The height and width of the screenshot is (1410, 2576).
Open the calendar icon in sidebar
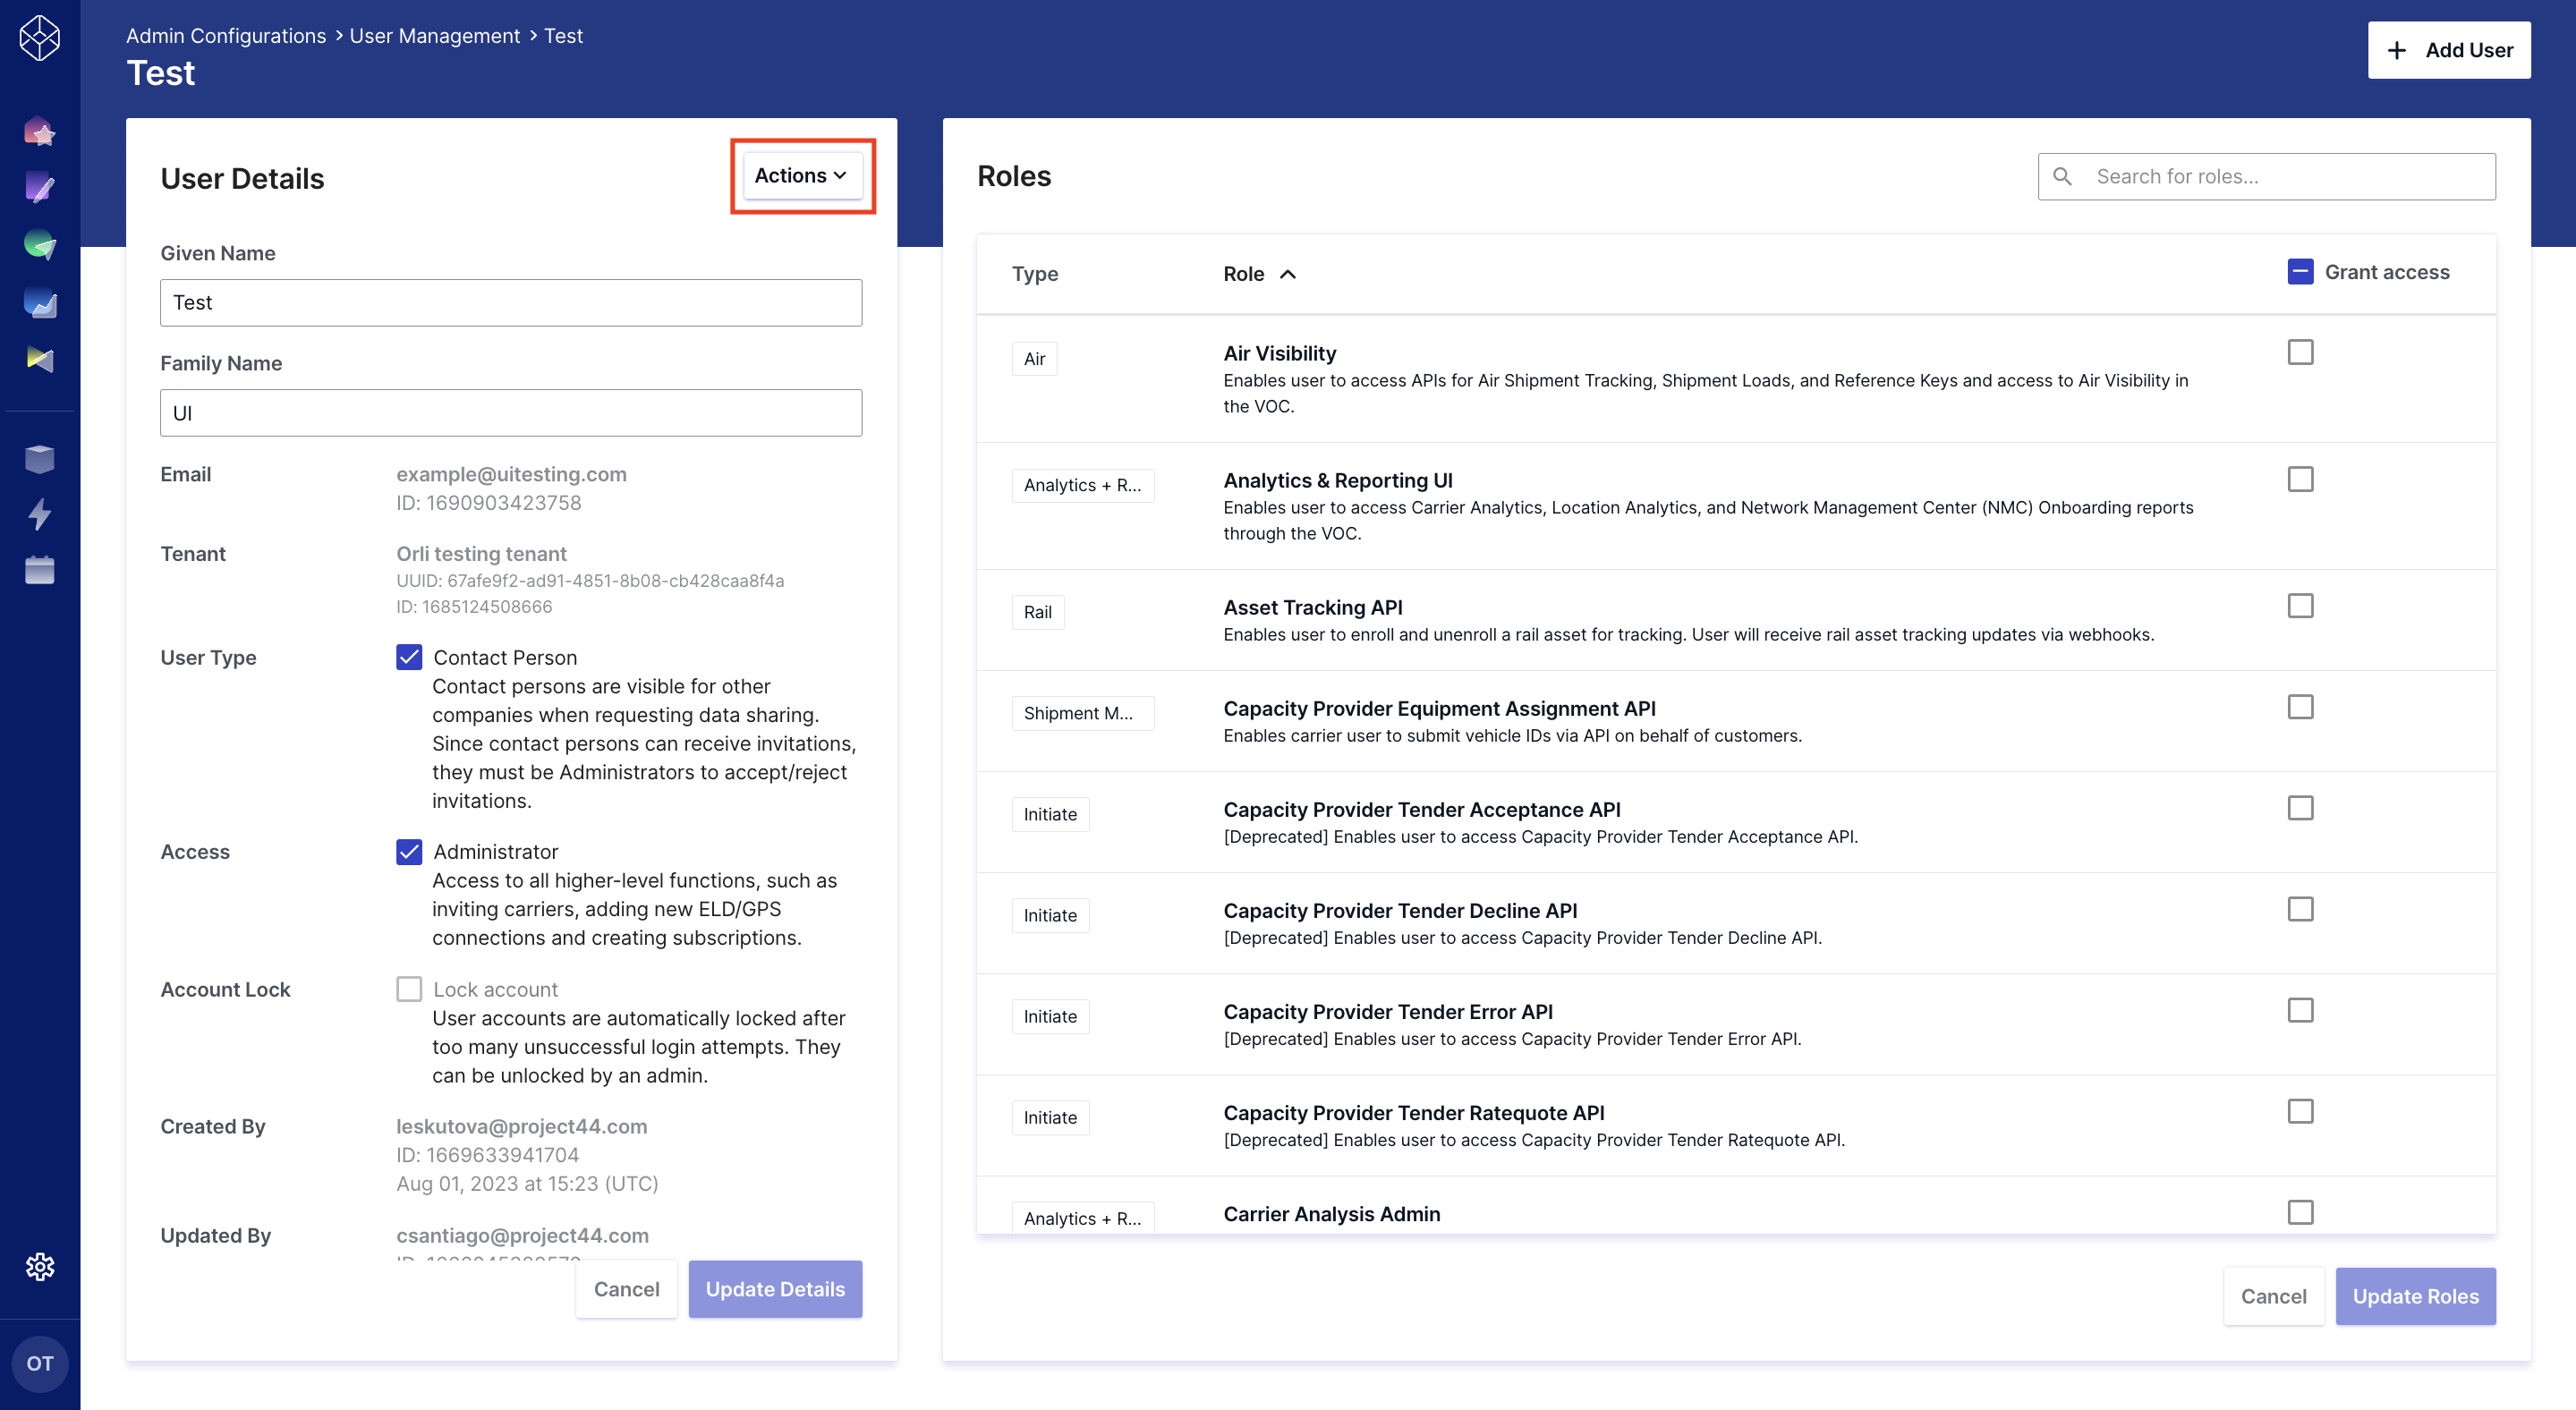pos(40,570)
